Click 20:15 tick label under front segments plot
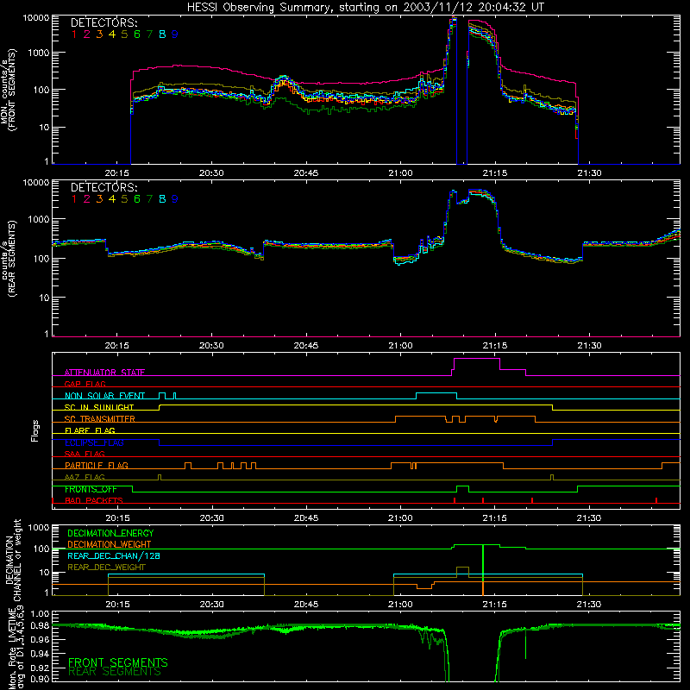Viewport: 690px width, 690px height. [117, 173]
